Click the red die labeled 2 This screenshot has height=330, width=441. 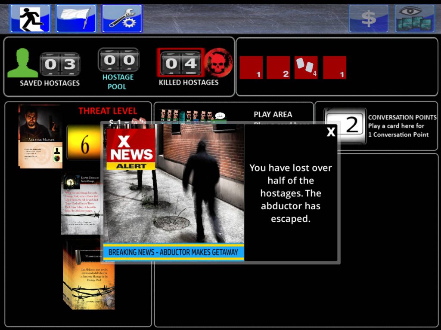pos(278,67)
